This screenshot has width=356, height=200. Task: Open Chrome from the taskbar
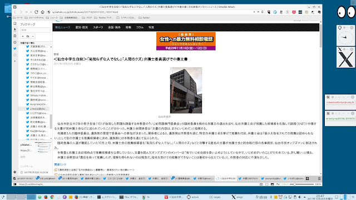click(x=52, y=197)
